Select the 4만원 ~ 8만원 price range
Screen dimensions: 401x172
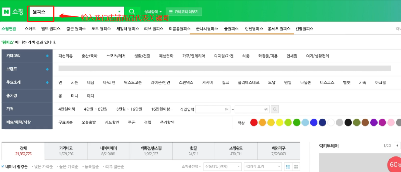(95, 109)
